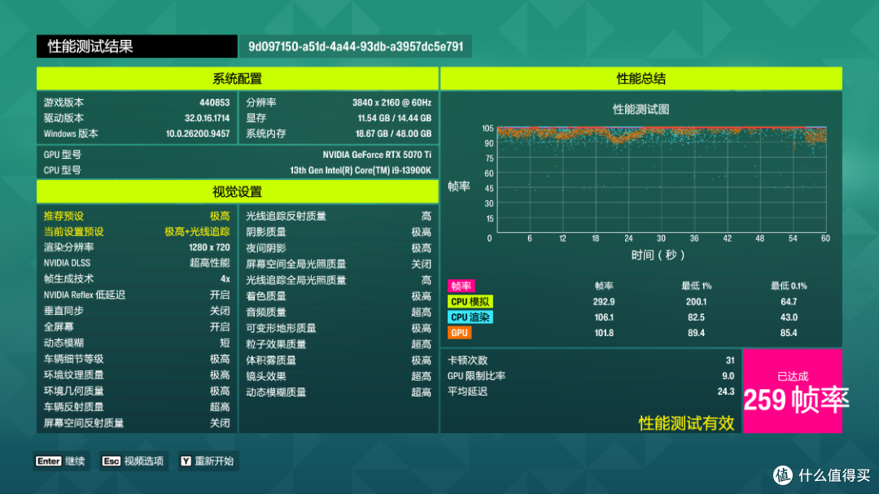Click the 镜头效果 row

[x=339, y=376]
